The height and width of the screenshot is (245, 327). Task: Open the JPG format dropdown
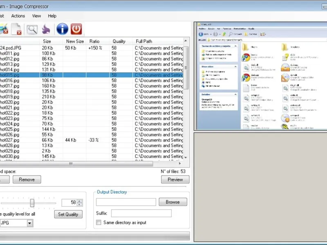29,223
